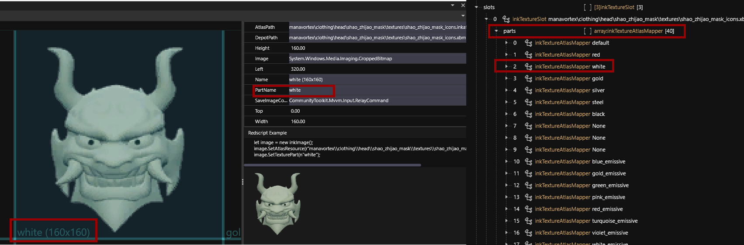This screenshot has height=245, width=744.
Task: Click the node icon for the silver mapper
Action: coord(528,90)
